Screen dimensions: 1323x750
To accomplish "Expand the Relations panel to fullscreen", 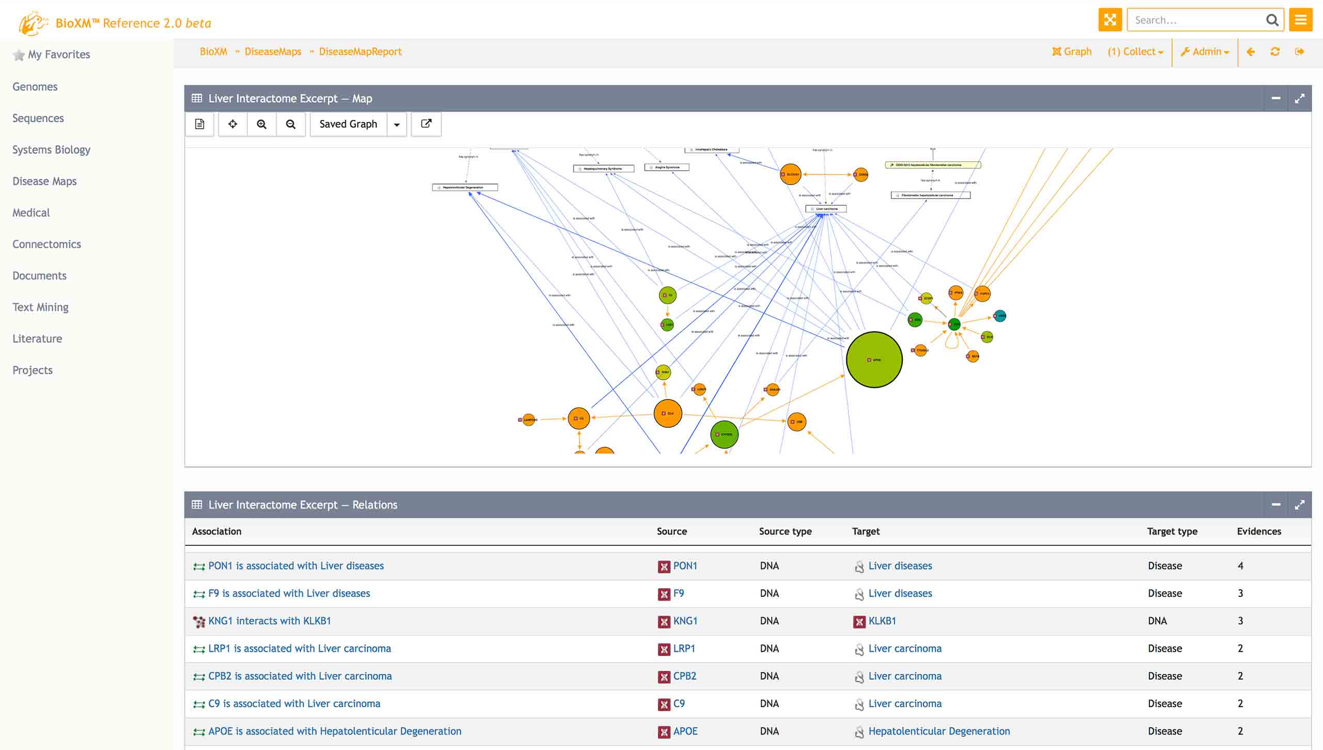I will [x=1299, y=504].
